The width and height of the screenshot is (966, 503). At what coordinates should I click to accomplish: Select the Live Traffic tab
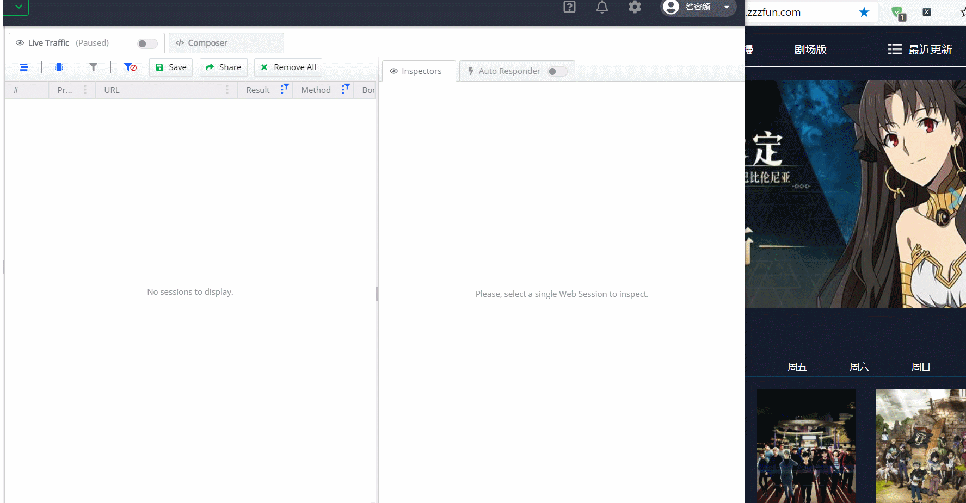pyautogui.click(x=87, y=43)
